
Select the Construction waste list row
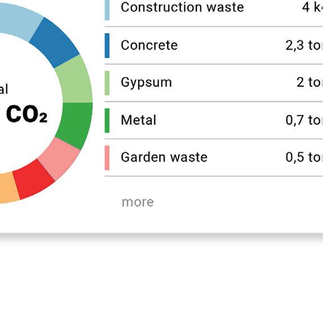tap(214, 8)
